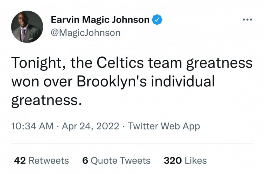The height and width of the screenshot is (174, 264).
Task: Click the first-line word team in tweet
Action: click(165, 63)
